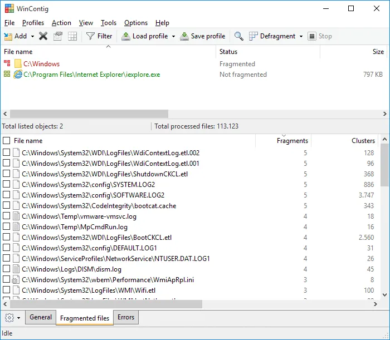This screenshot has width=390, height=340.
Task: Click the Defragment toolbar icon
Action: [x=253, y=36]
